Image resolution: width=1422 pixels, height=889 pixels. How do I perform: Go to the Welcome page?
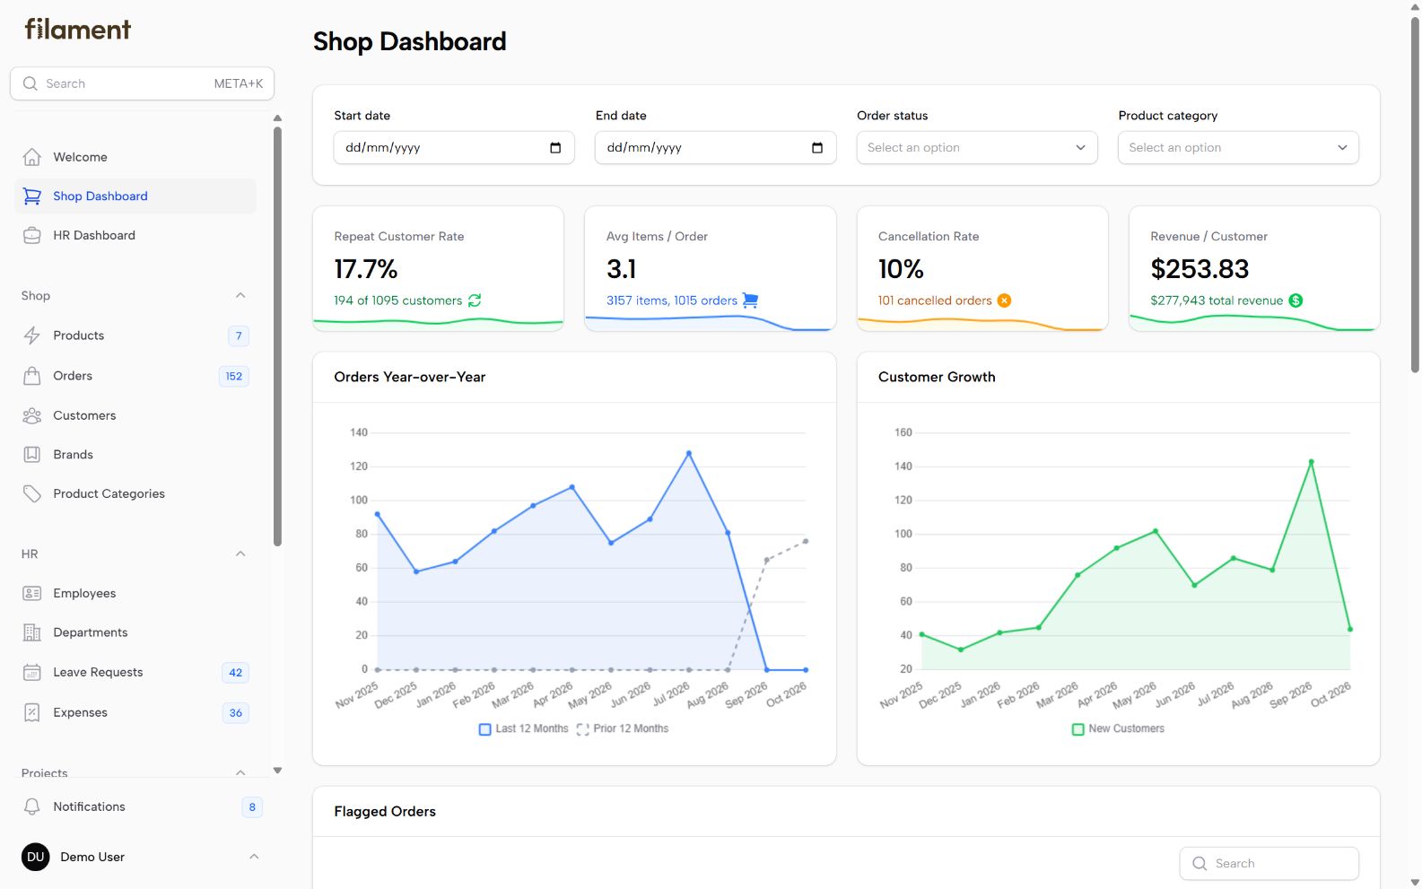pyautogui.click(x=135, y=157)
